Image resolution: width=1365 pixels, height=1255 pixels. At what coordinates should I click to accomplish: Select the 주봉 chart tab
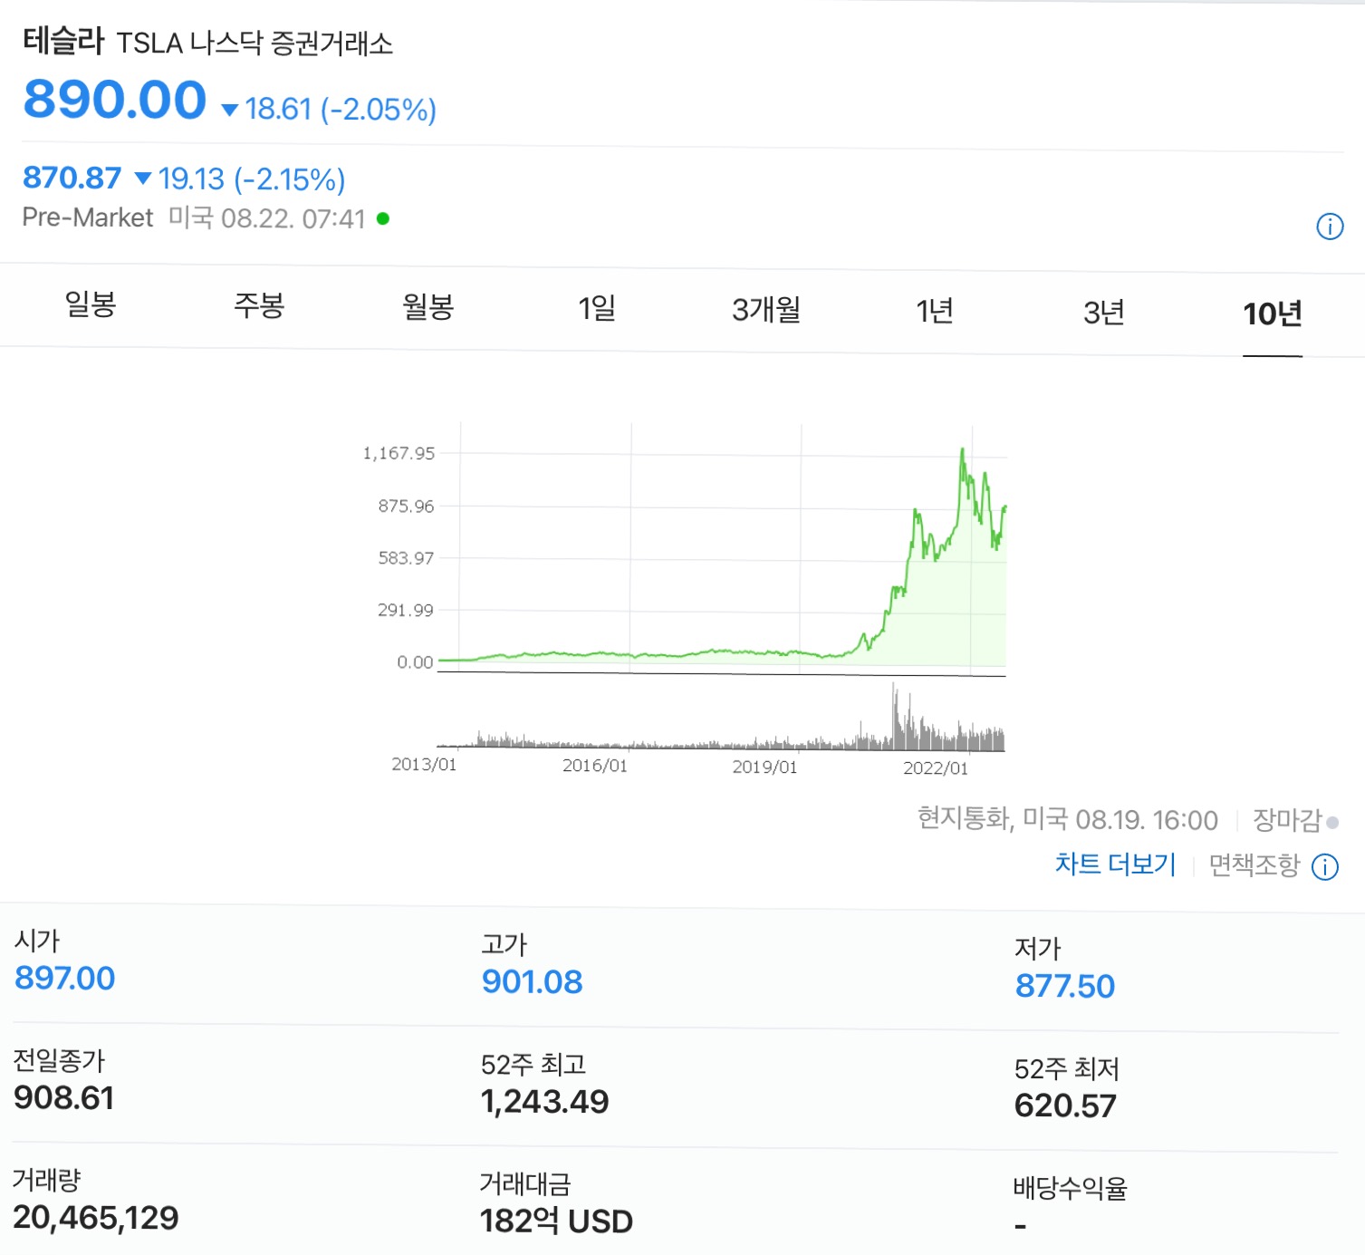coord(259,305)
